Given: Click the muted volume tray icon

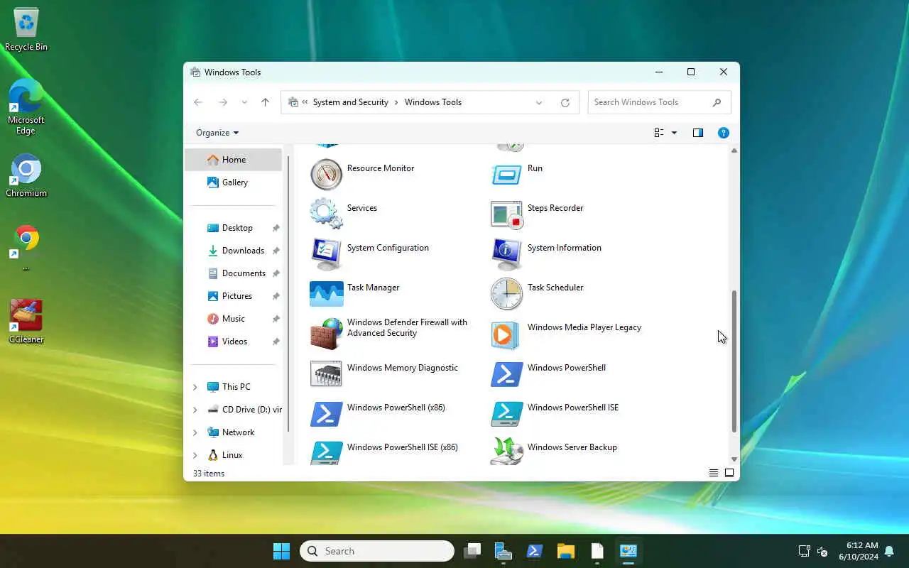Looking at the screenshot, I should [823, 552].
